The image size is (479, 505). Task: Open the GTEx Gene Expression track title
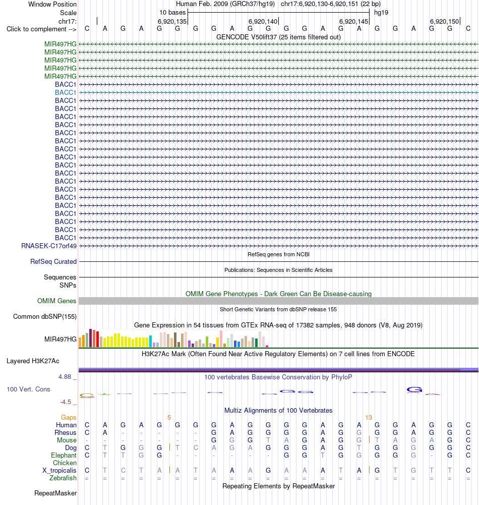click(278, 325)
